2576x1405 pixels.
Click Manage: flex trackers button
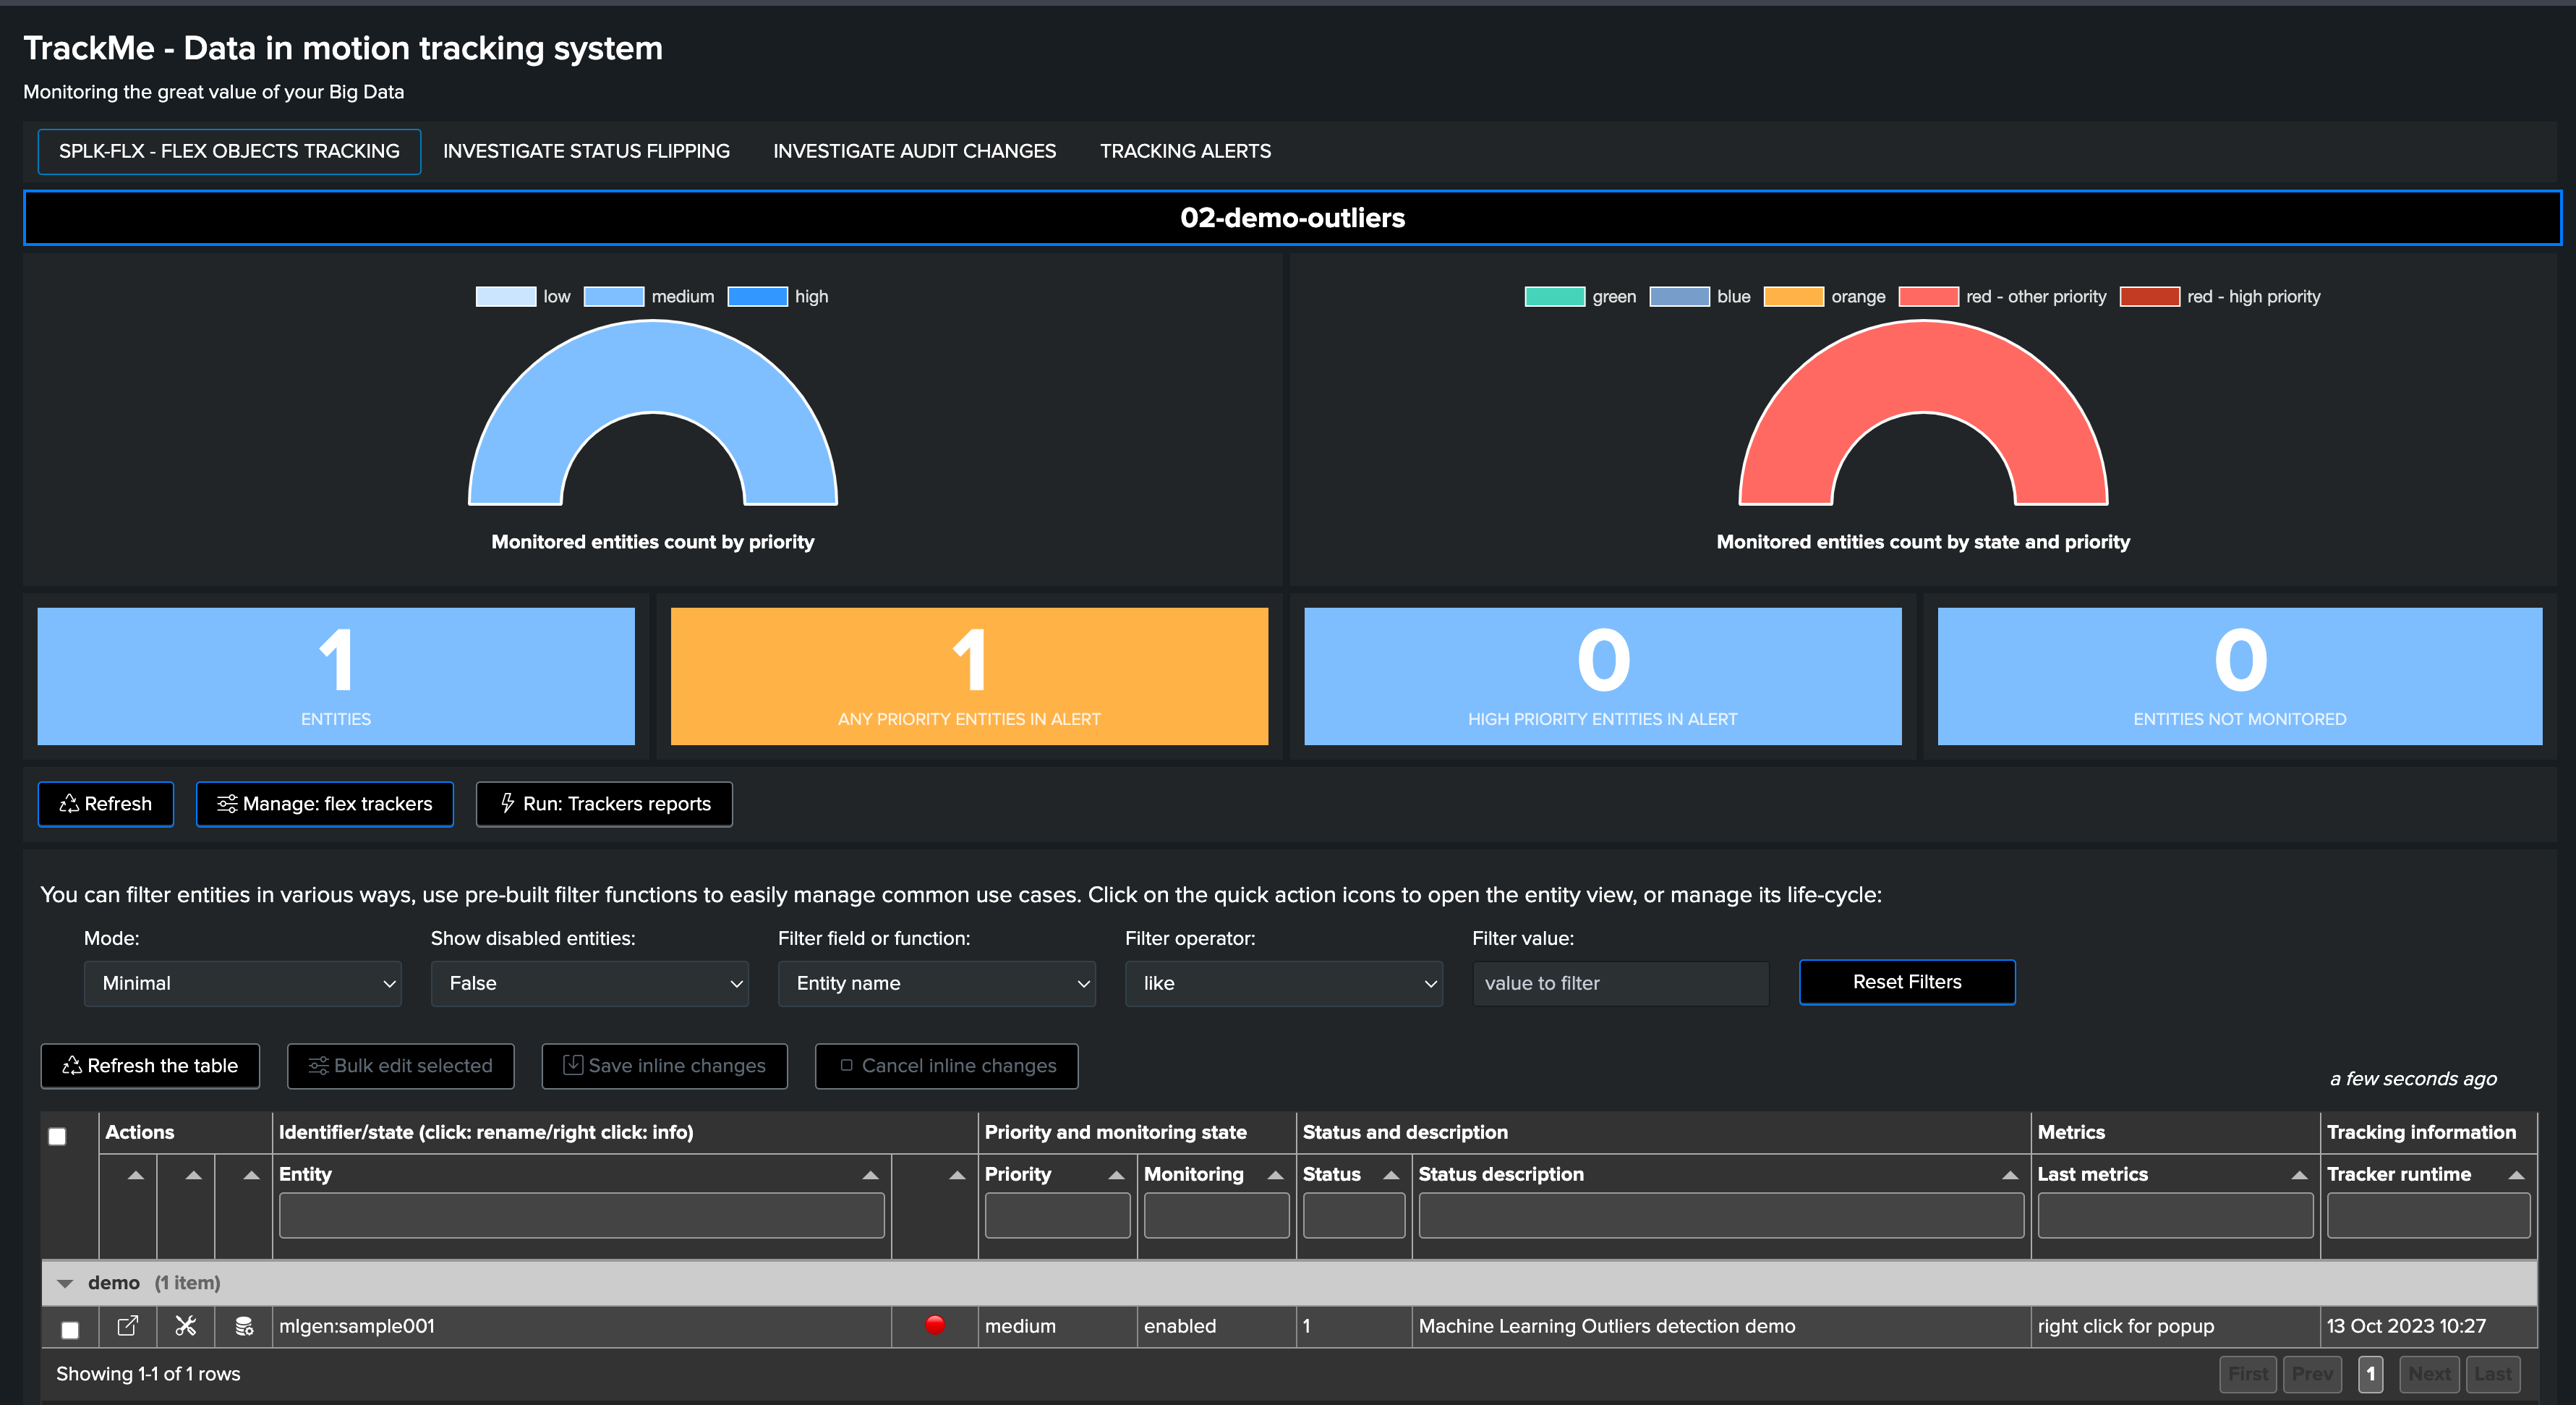(325, 805)
